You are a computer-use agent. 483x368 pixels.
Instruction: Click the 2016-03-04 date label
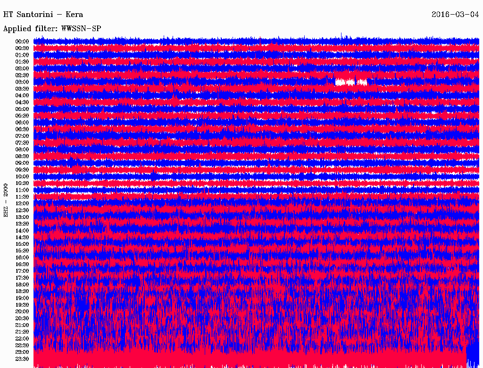pos(455,15)
